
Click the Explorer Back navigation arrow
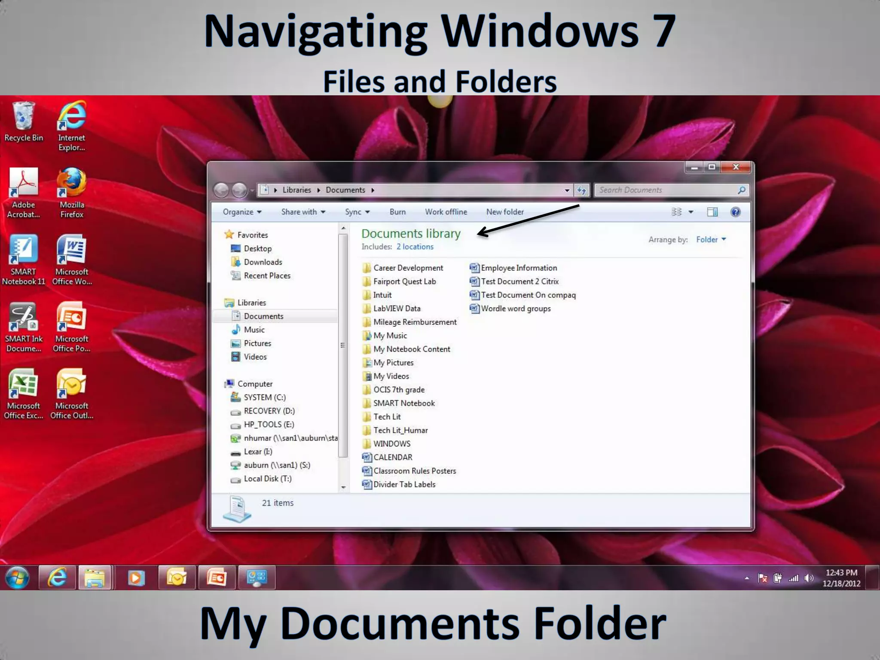coord(221,190)
